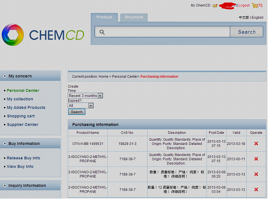Open the mail envelope icon beside My ChemCD
Image resolution: width=268 pixels, height=199 pixels.
point(215,6)
